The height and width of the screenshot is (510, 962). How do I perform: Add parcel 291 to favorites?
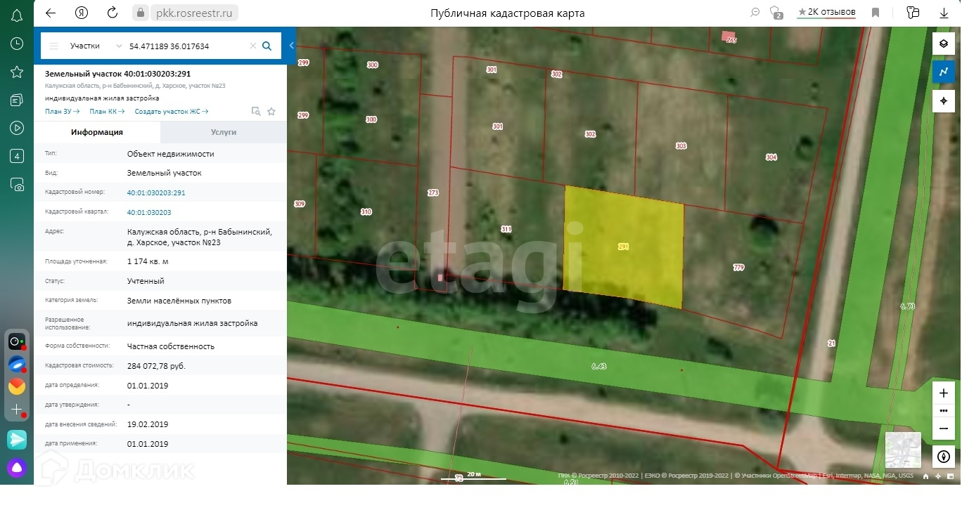[271, 111]
